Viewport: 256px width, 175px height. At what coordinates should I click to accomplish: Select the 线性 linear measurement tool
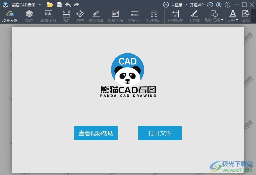[67, 17]
